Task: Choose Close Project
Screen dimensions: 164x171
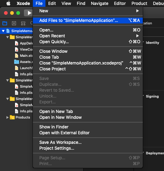Action: [88, 69]
